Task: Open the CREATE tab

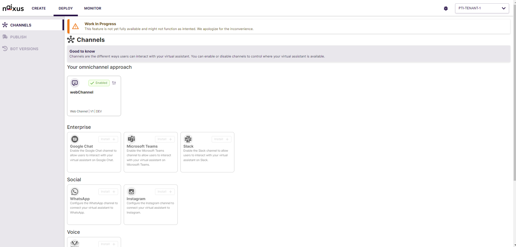Action: coord(39,8)
